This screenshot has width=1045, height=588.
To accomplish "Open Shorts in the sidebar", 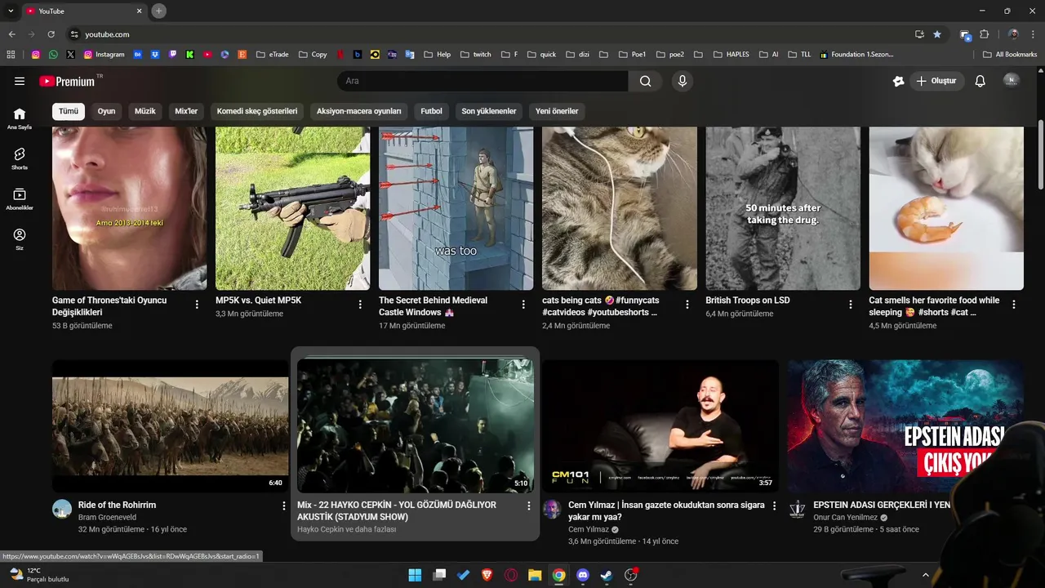I will pyautogui.click(x=20, y=158).
